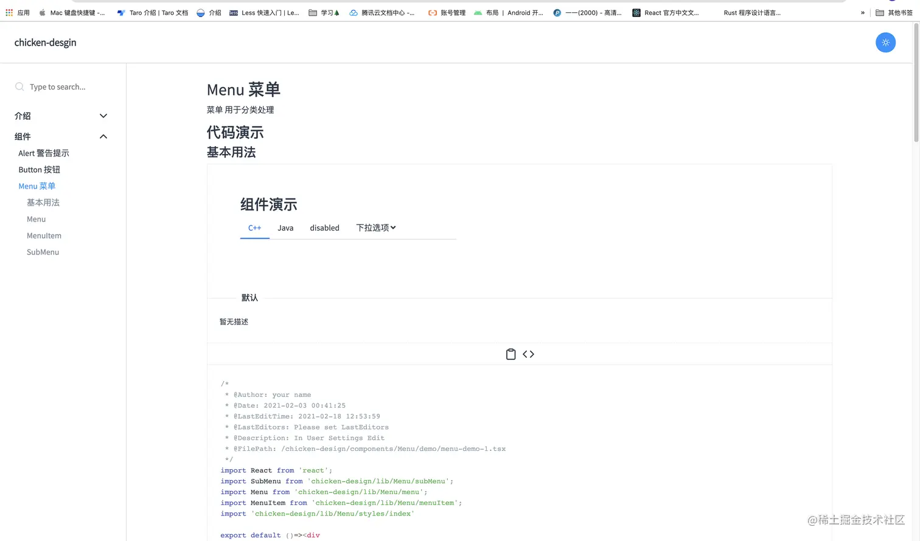Open the 介绍 bookmark in the bookmarks bar

pos(209,12)
